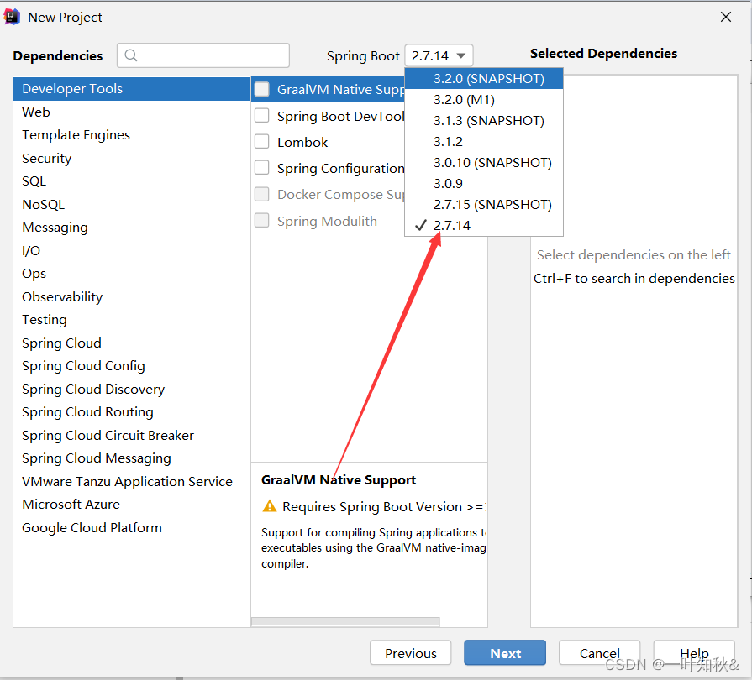Choose the SQL category
Image resolution: width=752 pixels, height=680 pixels.
(131, 181)
